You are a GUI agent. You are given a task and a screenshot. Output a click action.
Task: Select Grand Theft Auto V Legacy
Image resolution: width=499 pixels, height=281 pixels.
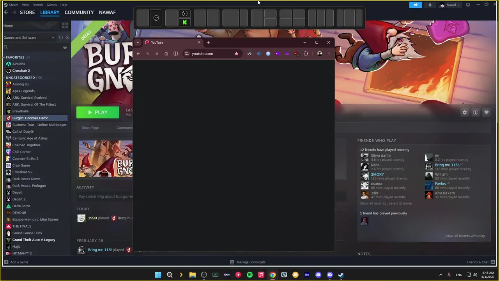(34, 240)
